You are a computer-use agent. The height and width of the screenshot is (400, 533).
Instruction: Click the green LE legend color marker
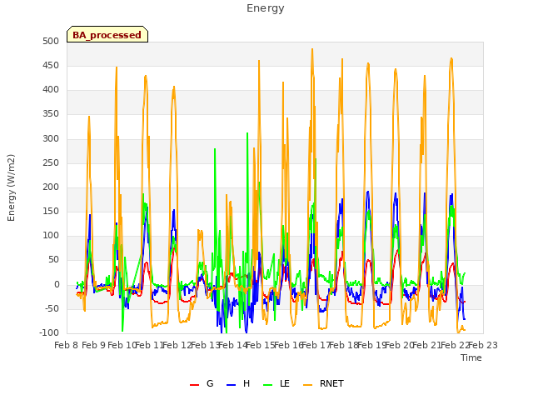point(268,385)
